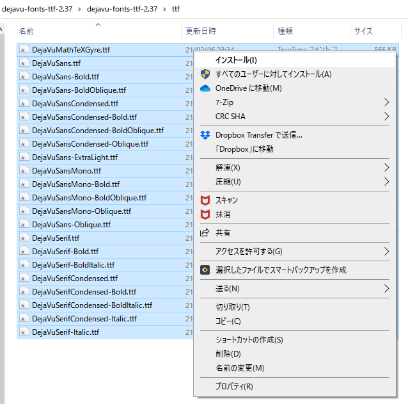This screenshot has width=408, height=404.
Task: Choose 名前の変更(M) menu entry
Action: coord(295,368)
